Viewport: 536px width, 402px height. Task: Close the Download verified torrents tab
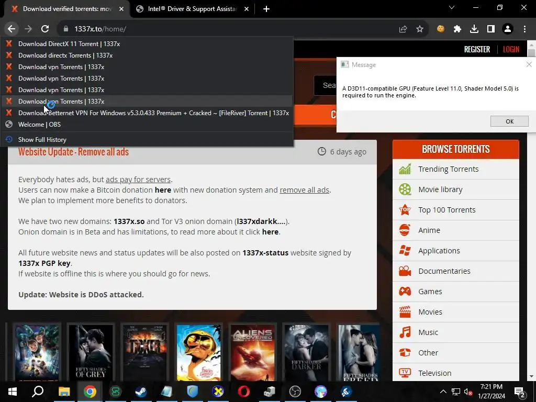[121, 9]
